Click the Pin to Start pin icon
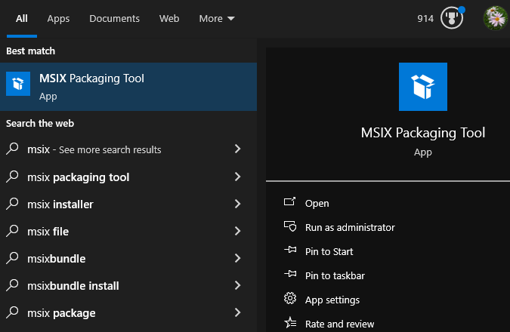 pyautogui.click(x=290, y=251)
